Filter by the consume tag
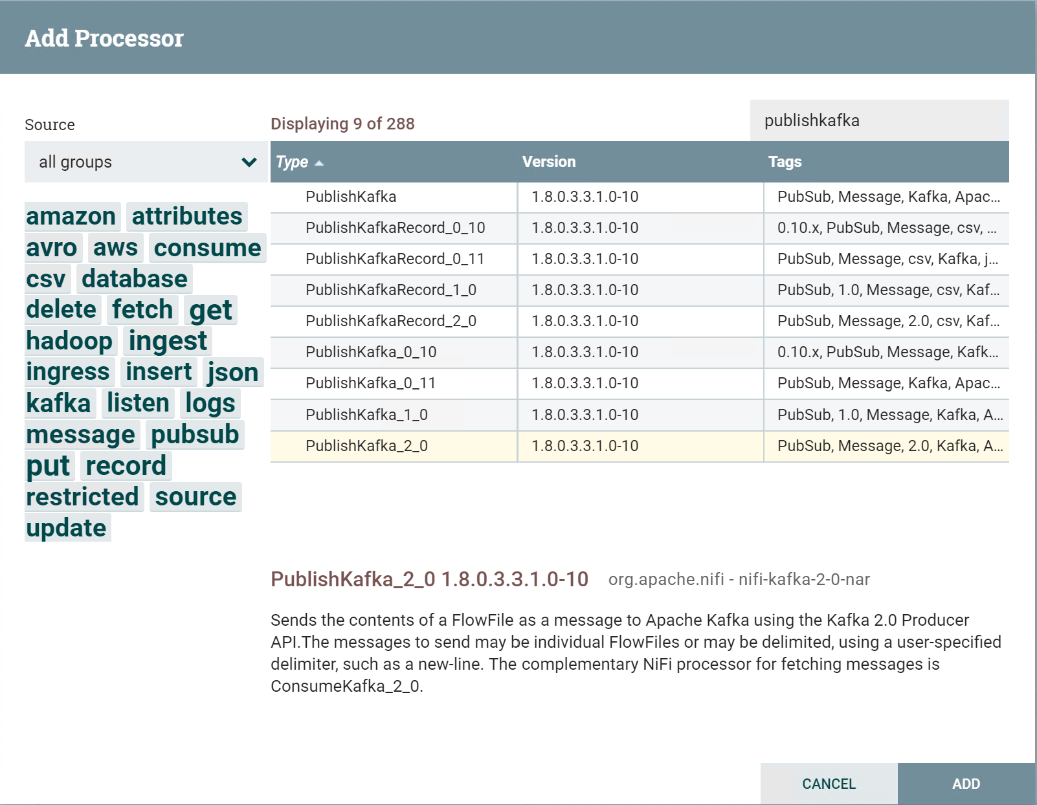Image resolution: width=1037 pixels, height=805 pixels. coord(207,247)
